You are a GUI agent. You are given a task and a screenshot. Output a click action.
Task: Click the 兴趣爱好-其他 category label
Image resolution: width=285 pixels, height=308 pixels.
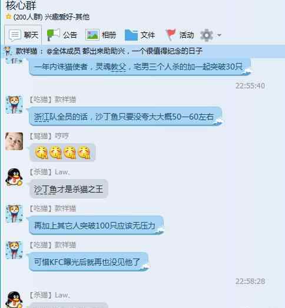coord(67,17)
